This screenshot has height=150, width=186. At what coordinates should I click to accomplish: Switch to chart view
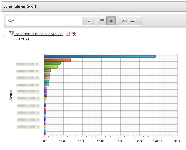click(111, 21)
